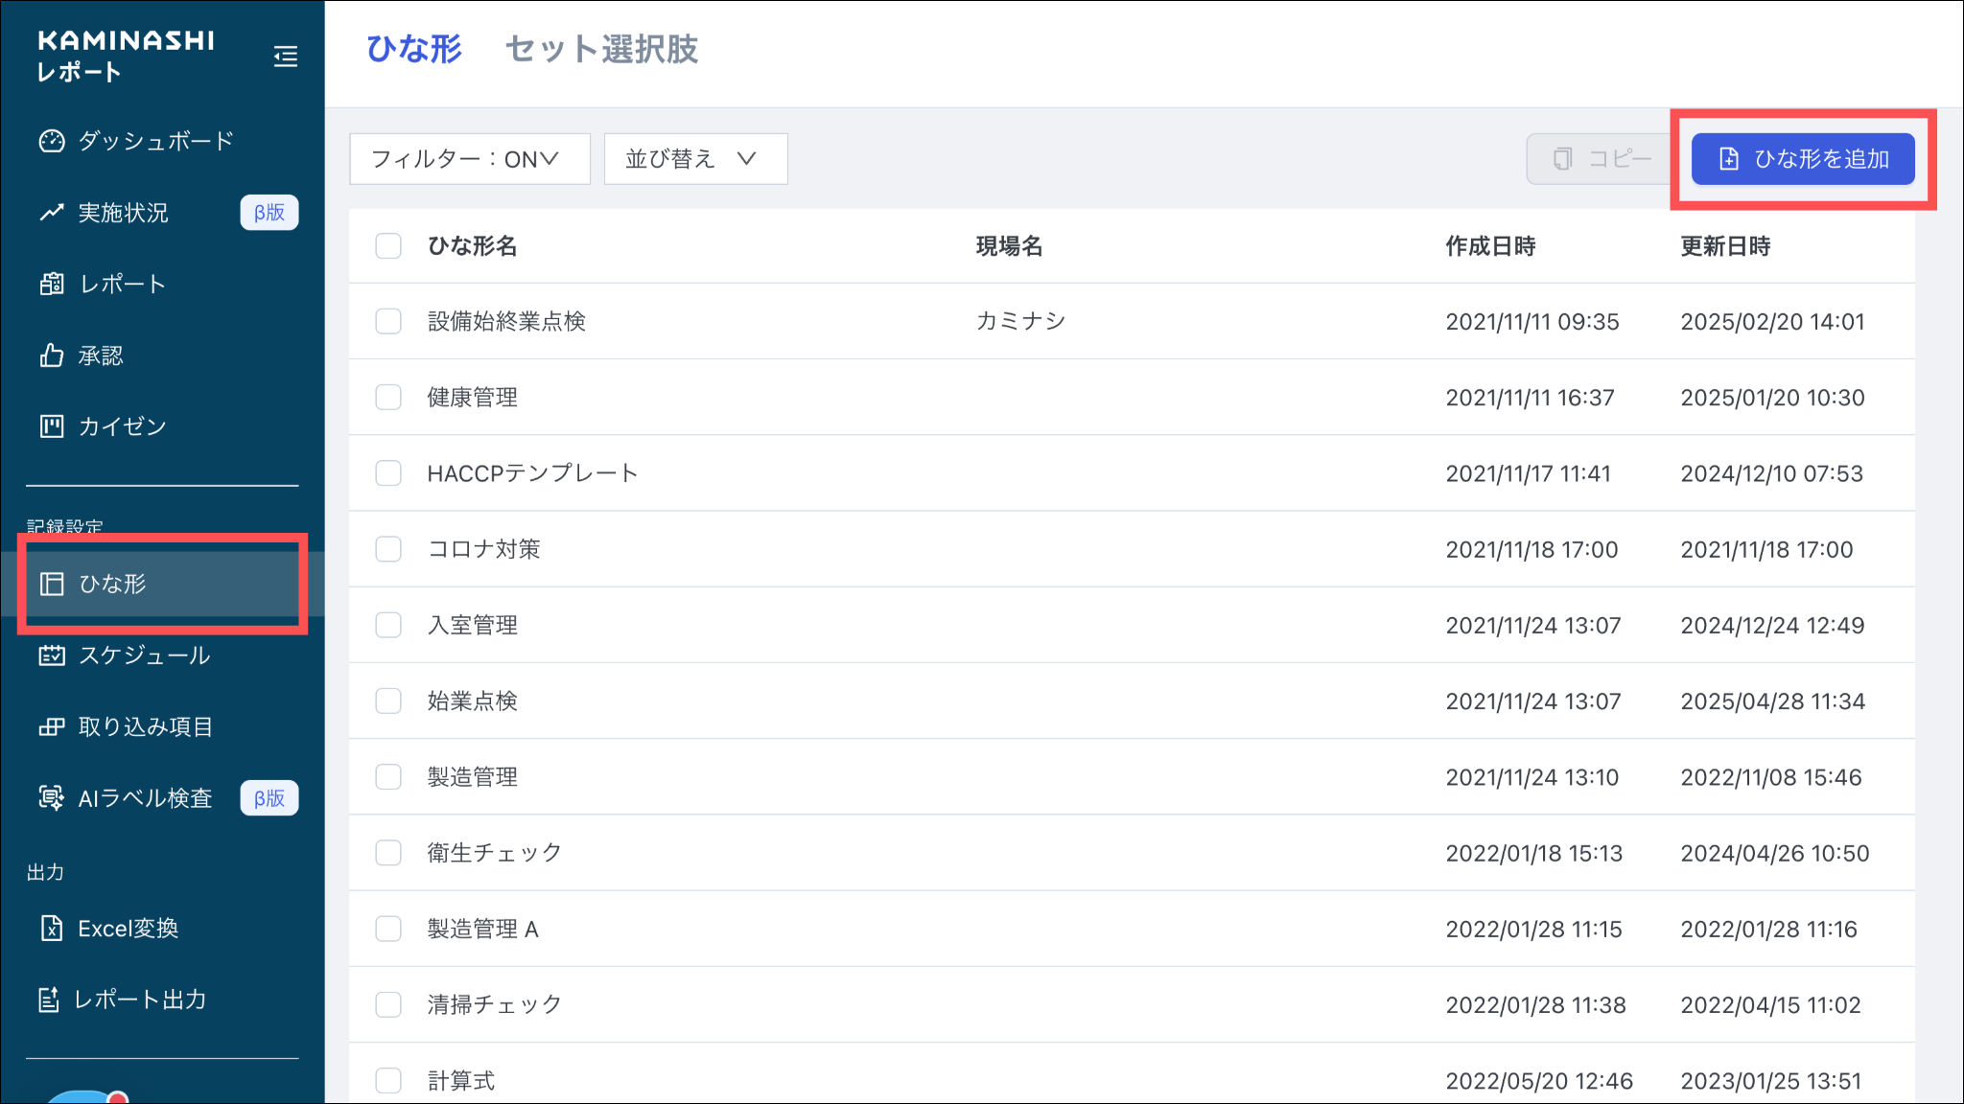Image resolution: width=1964 pixels, height=1104 pixels.
Task: Click the ひな形を追加 button
Action: coord(1803,159)
